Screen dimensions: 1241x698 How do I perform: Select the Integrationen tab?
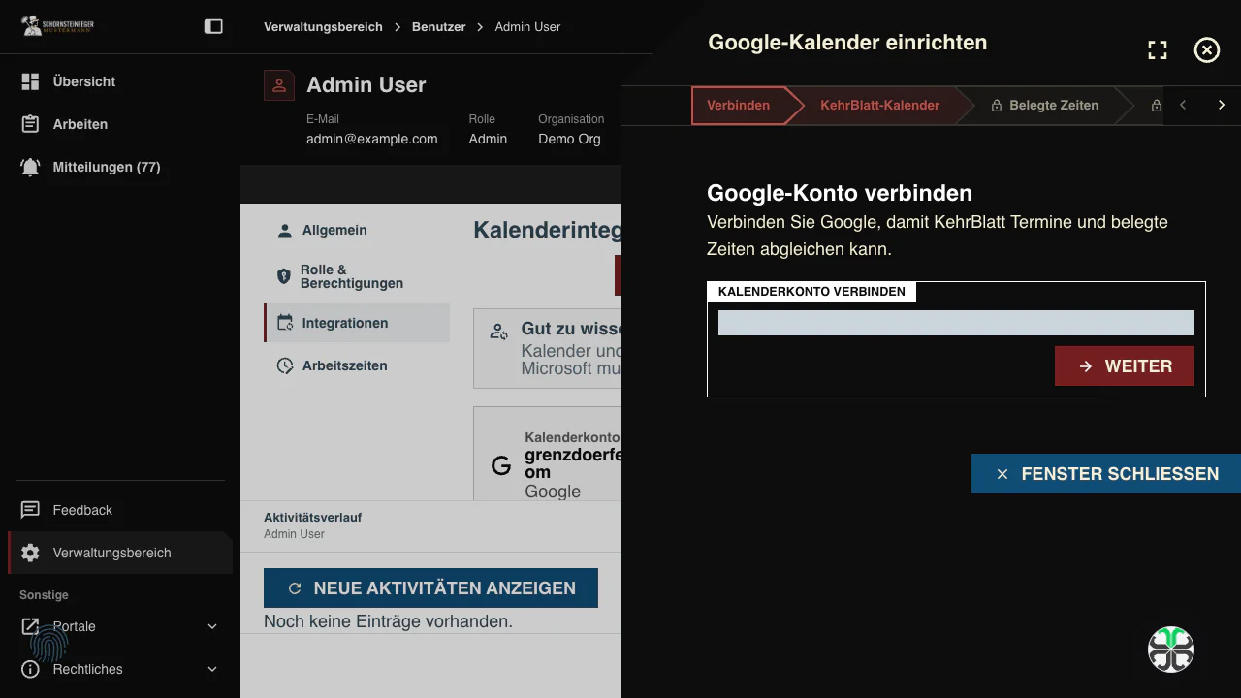(x=357, y=323)
